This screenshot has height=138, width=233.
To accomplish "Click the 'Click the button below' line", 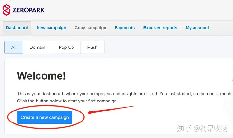I will coord(67,101).
